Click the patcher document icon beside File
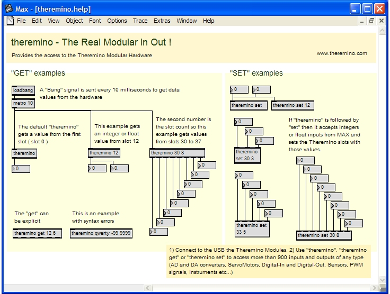This screenshot has height=294, width=390. click(x=10, y=21)
